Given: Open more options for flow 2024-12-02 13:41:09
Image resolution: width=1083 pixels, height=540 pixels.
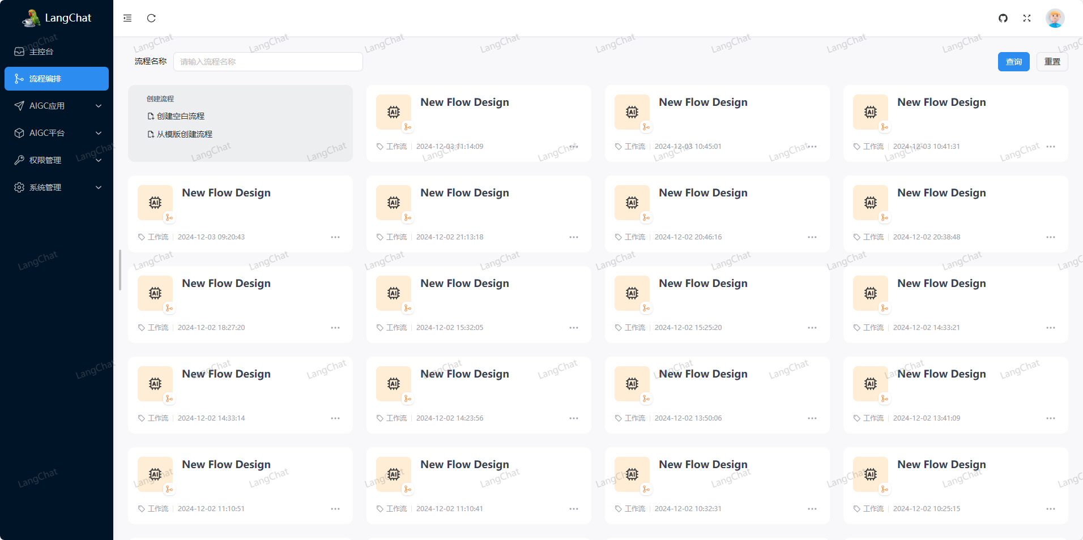Looking at the screenshot, I should [x=1051, y=418].
